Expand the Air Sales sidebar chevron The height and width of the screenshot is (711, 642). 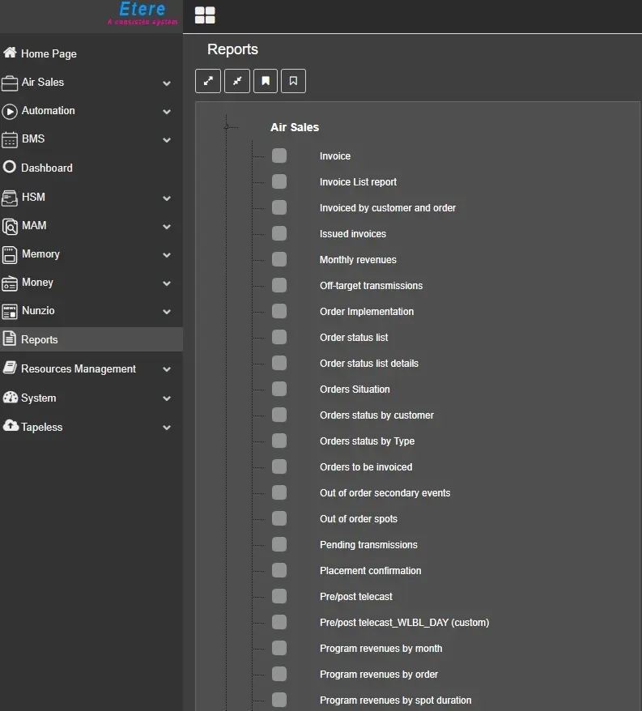pos(167,83)
